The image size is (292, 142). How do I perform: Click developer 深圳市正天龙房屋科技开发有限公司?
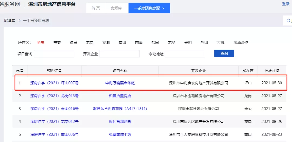tap(198, 134)
